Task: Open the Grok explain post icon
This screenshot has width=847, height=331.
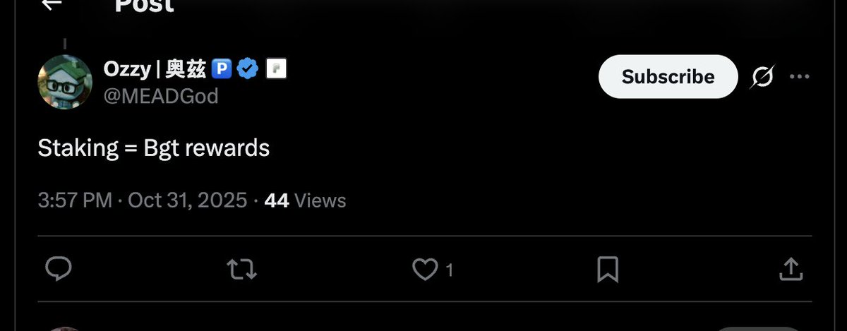Action: coord(761,76)
